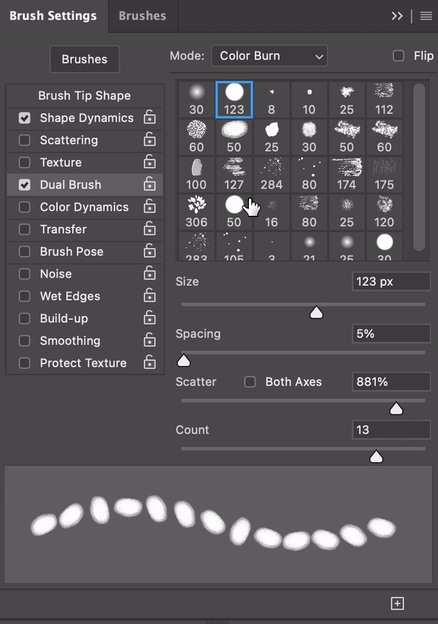This screenshot has width=438, height=624.
Task: Open the Mode dropdown set to Color Burn
Action: [x=269, y=55]
